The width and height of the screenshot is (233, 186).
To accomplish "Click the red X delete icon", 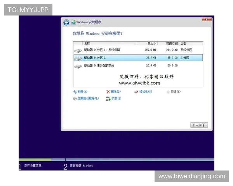I will pos(108,92).
